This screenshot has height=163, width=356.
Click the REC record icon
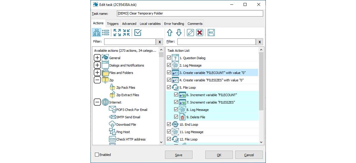211,33
